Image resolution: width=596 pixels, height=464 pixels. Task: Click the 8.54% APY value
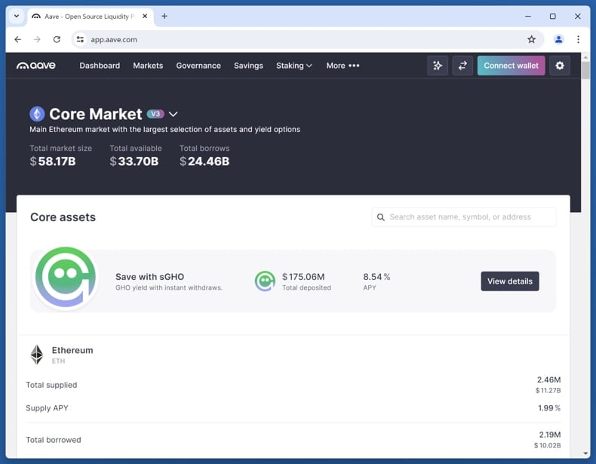tap(376, 277)
